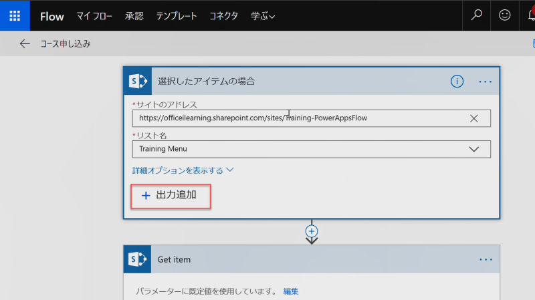Expand 詳細オプションを表示する

(x=183, y=170)
